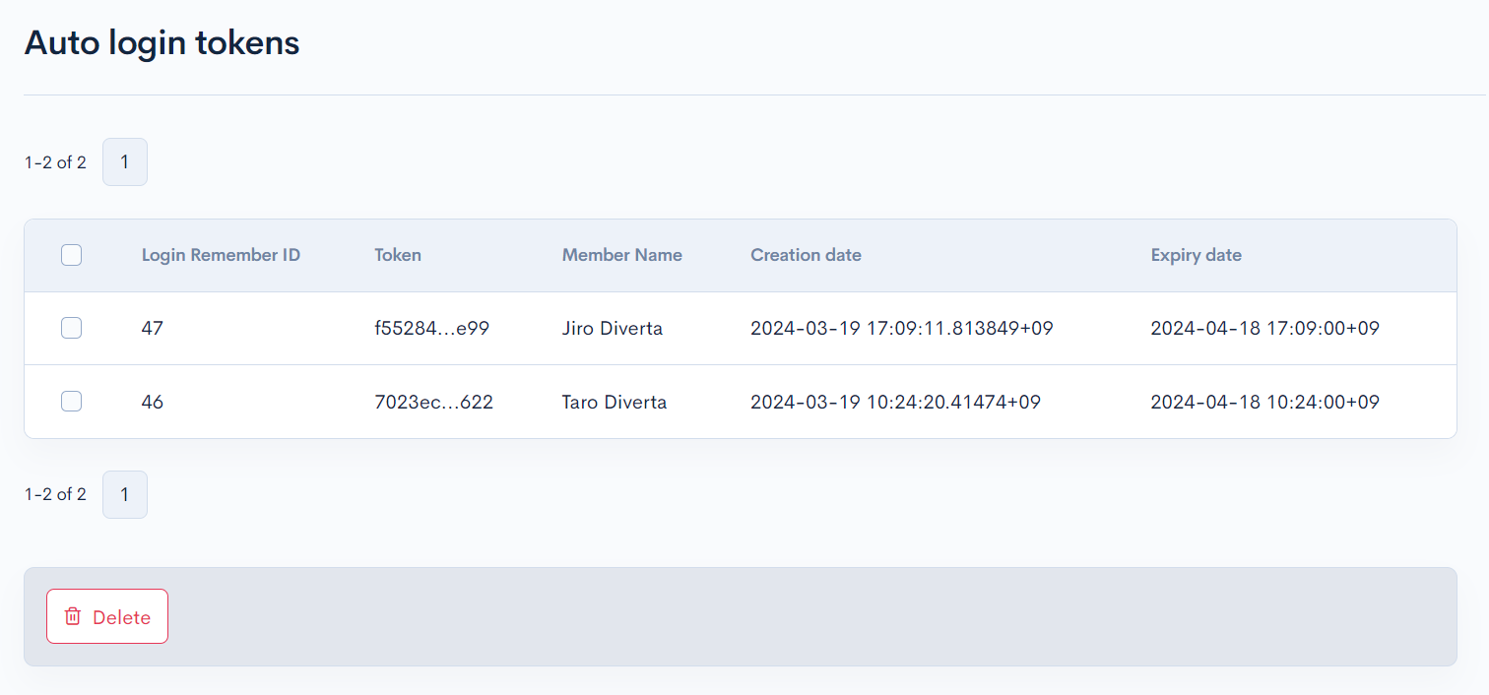Select member name Jiro Diverta

tap(612, 328)
